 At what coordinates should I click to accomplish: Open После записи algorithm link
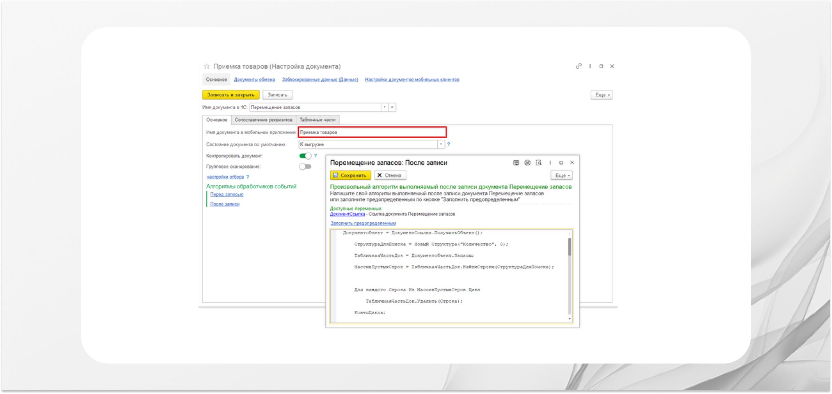click(225, 204)
